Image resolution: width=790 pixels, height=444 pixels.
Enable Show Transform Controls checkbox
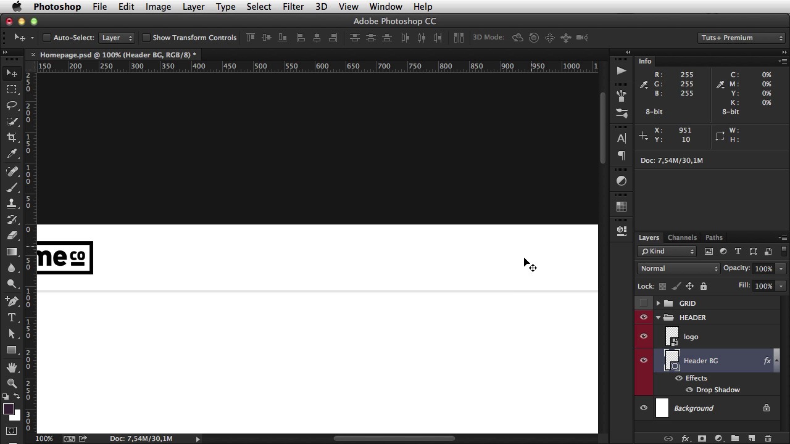coord(146,38)
